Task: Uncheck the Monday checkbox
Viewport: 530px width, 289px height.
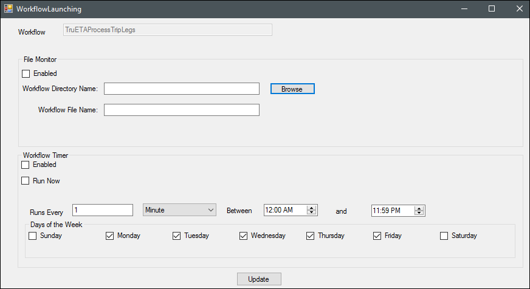Action: pyautogui.click(x=110, y=236)
